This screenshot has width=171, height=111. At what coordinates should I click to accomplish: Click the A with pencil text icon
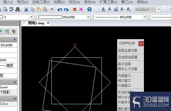point(122,9)
